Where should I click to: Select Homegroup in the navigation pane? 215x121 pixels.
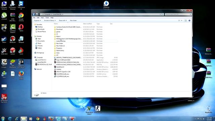[39, 53]
